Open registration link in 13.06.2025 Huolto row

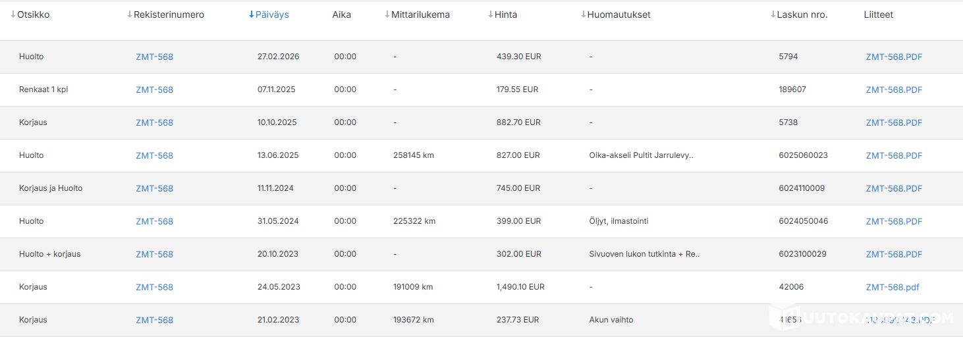(154, 155)
